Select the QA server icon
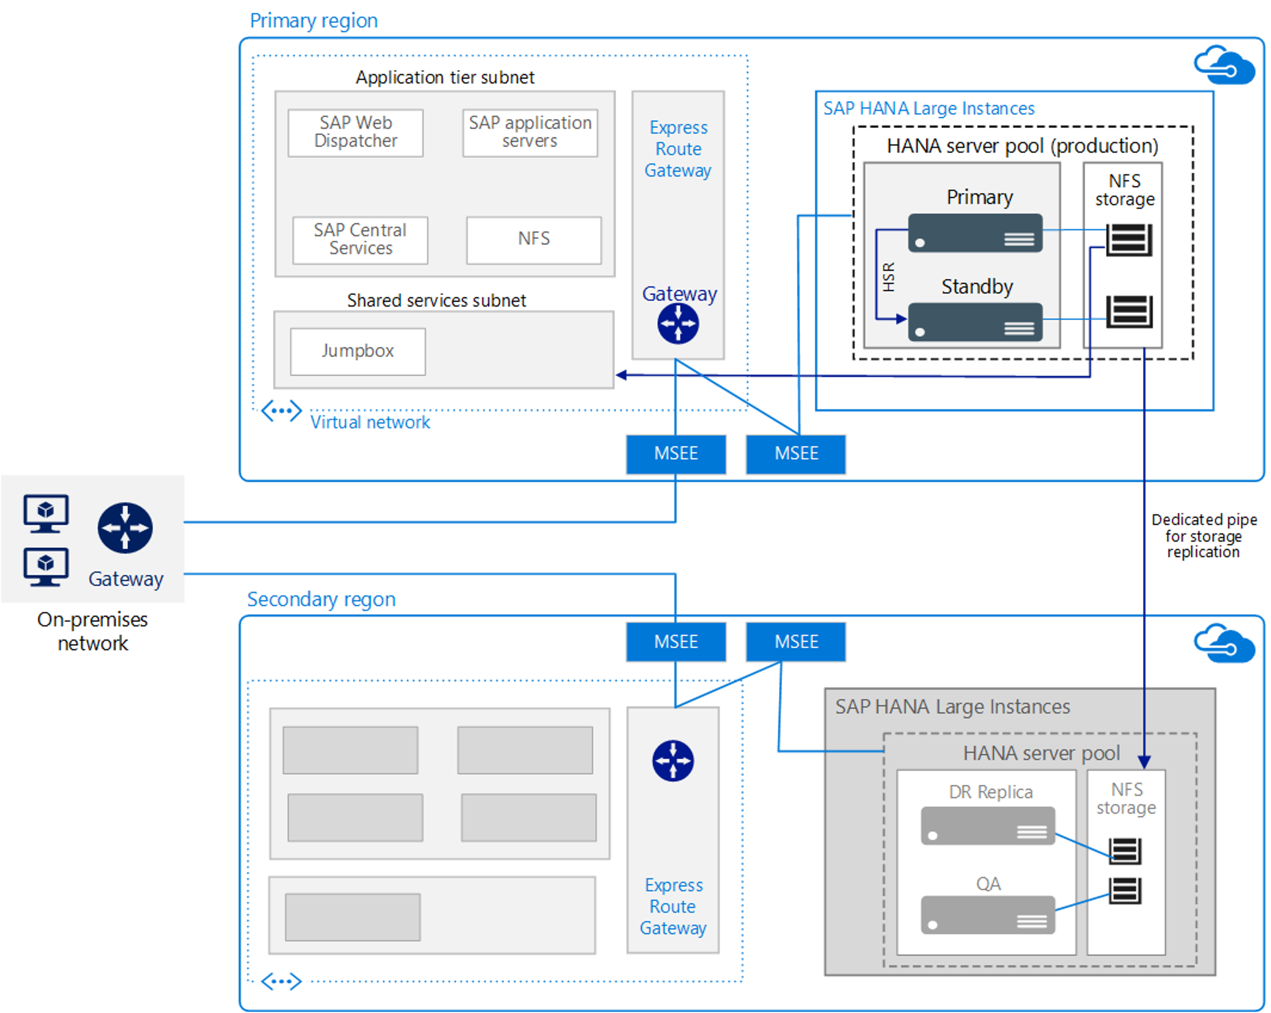Screen dimensions: 1271x1013 coord(987,915)
